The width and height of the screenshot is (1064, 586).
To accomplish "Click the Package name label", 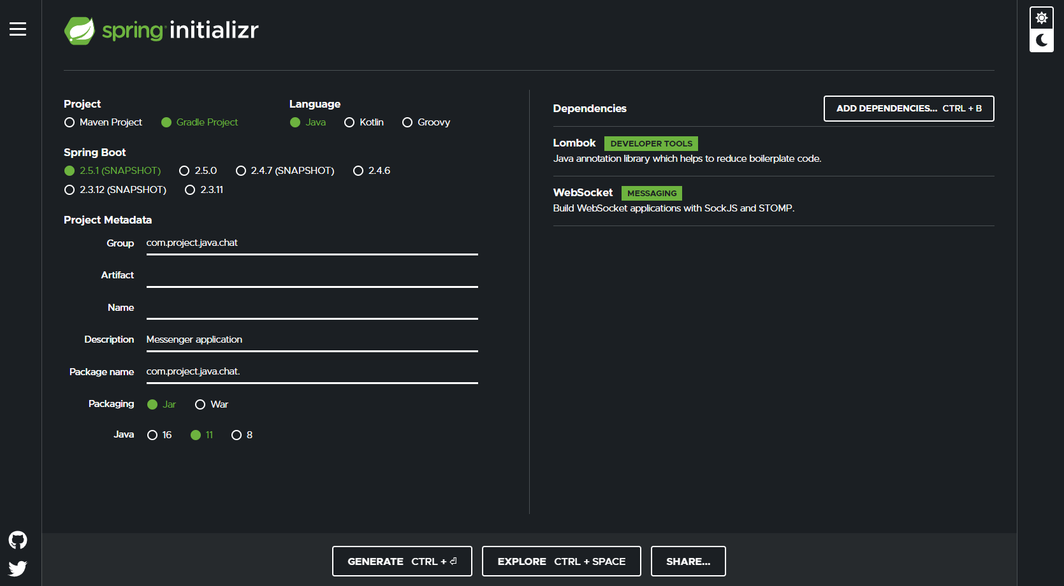I will 101,372.
